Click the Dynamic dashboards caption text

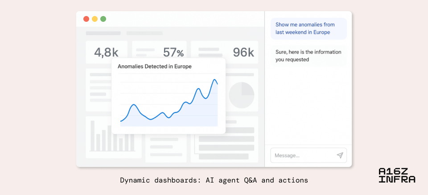tap(214, 180)
